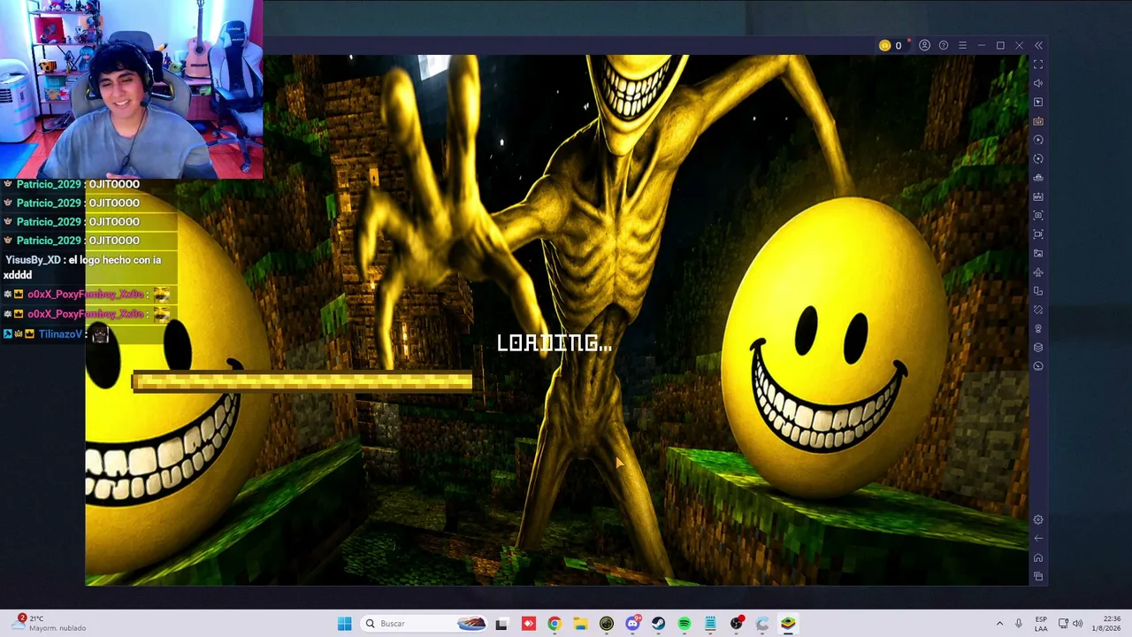This screenshot has width=1132, height=637.
Task: Toggle the cursor lock icon in sidebar
Action: coord(1038,102)
